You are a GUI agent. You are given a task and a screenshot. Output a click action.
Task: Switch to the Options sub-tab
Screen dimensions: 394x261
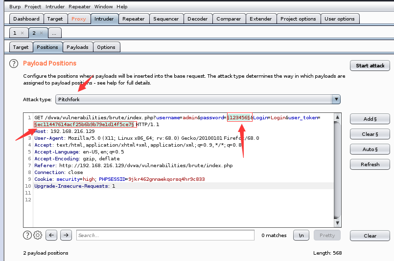pyautogui.click(x=106, y=47)
